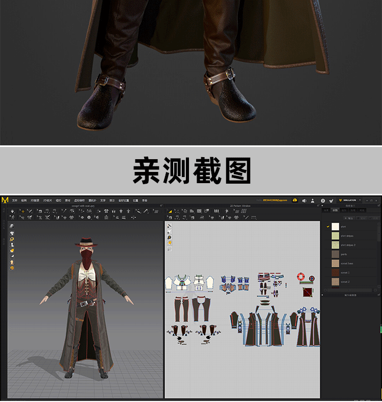Select the 织物 (Fabric) tab
Image resolution: width=382 pixels, height=402 pixels.
tap(335, 210)
